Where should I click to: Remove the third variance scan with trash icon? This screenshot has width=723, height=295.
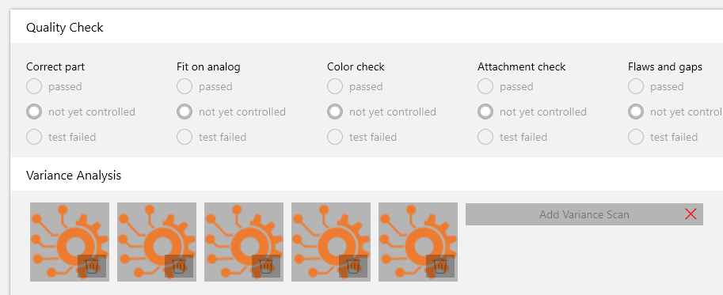266,266
